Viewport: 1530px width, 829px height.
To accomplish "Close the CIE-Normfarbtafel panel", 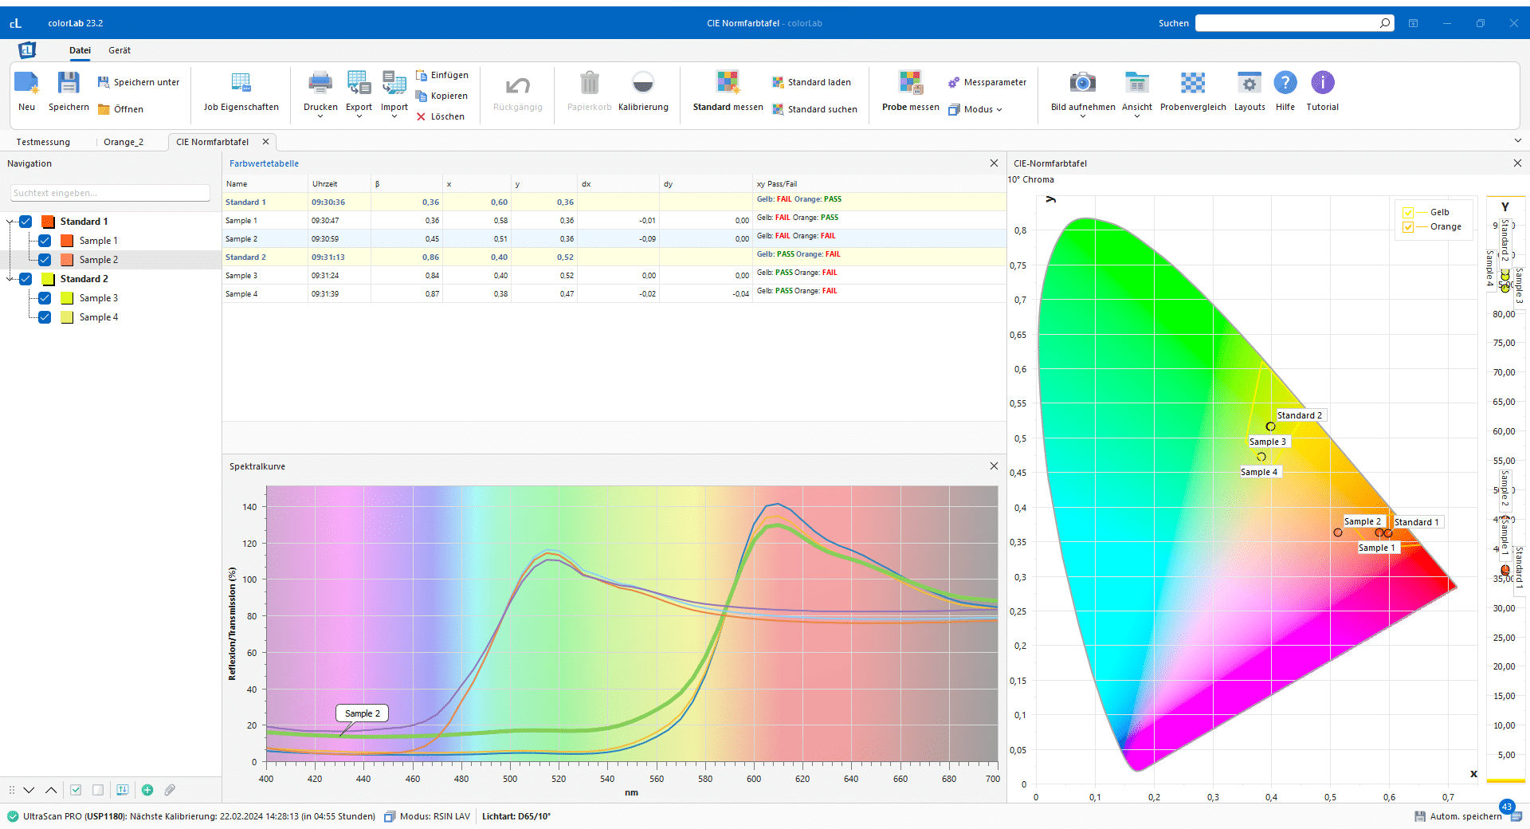I will tap(1517, 163).
